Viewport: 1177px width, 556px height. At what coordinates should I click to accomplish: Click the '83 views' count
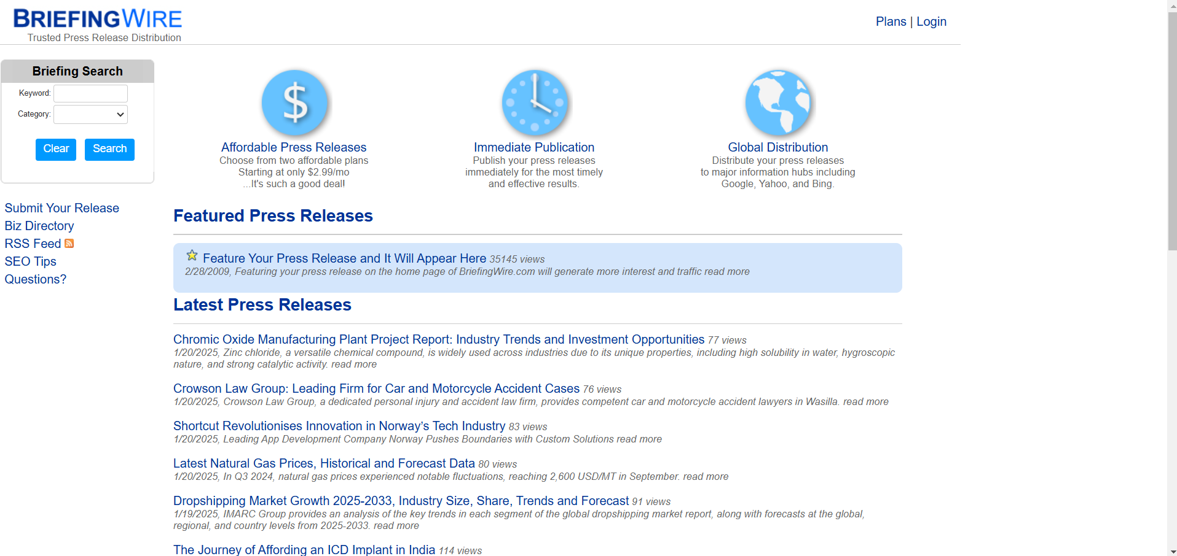tap(528, 427)
